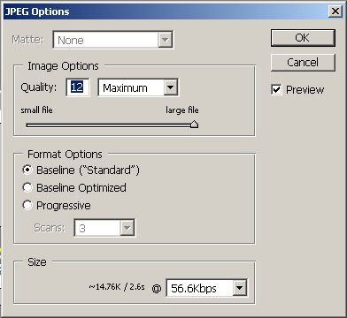Toggle the Preview checkbox

276,89
